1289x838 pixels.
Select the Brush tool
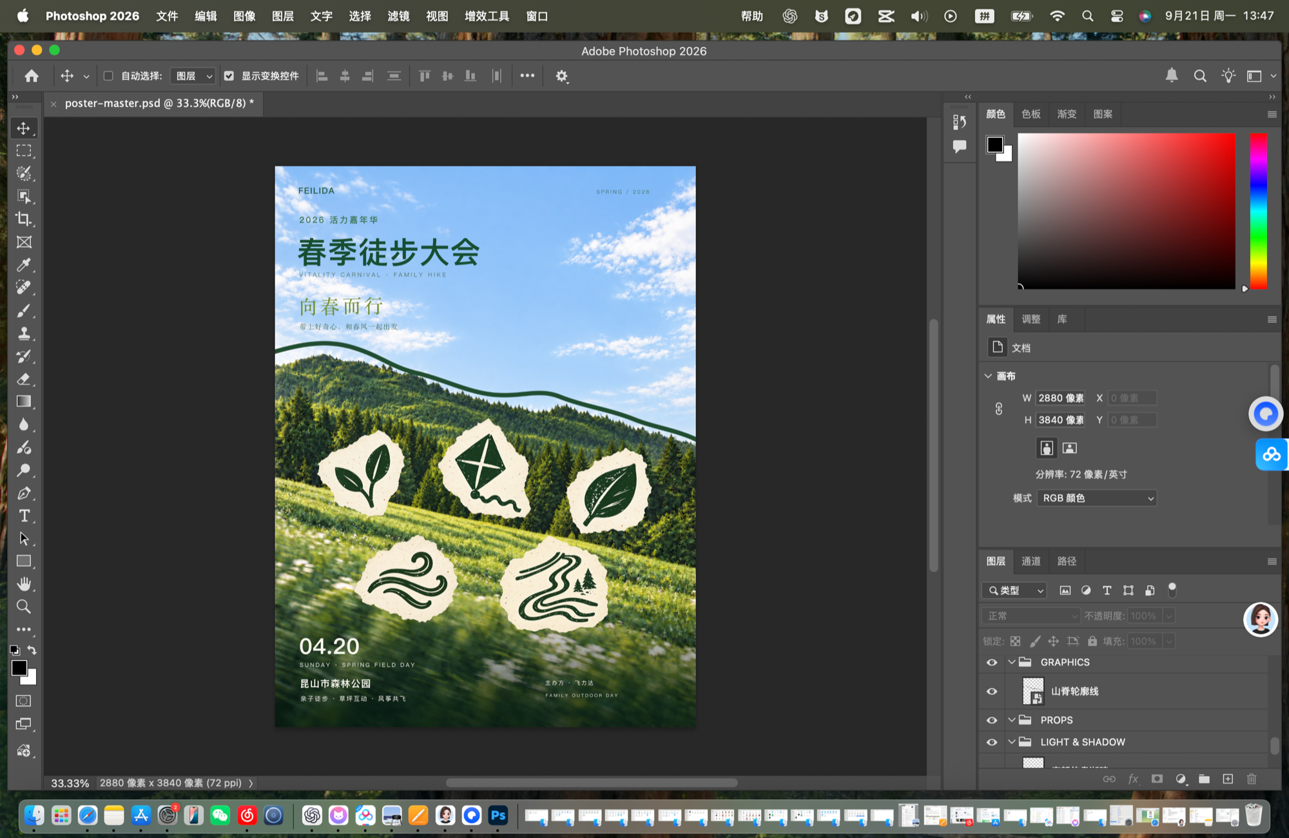(24, 311)
